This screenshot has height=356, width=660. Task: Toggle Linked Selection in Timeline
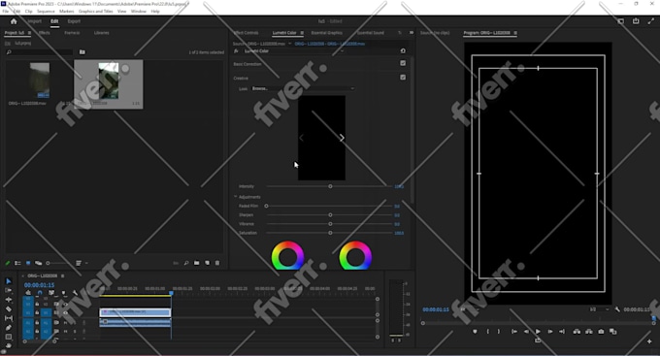pos(51,293)
